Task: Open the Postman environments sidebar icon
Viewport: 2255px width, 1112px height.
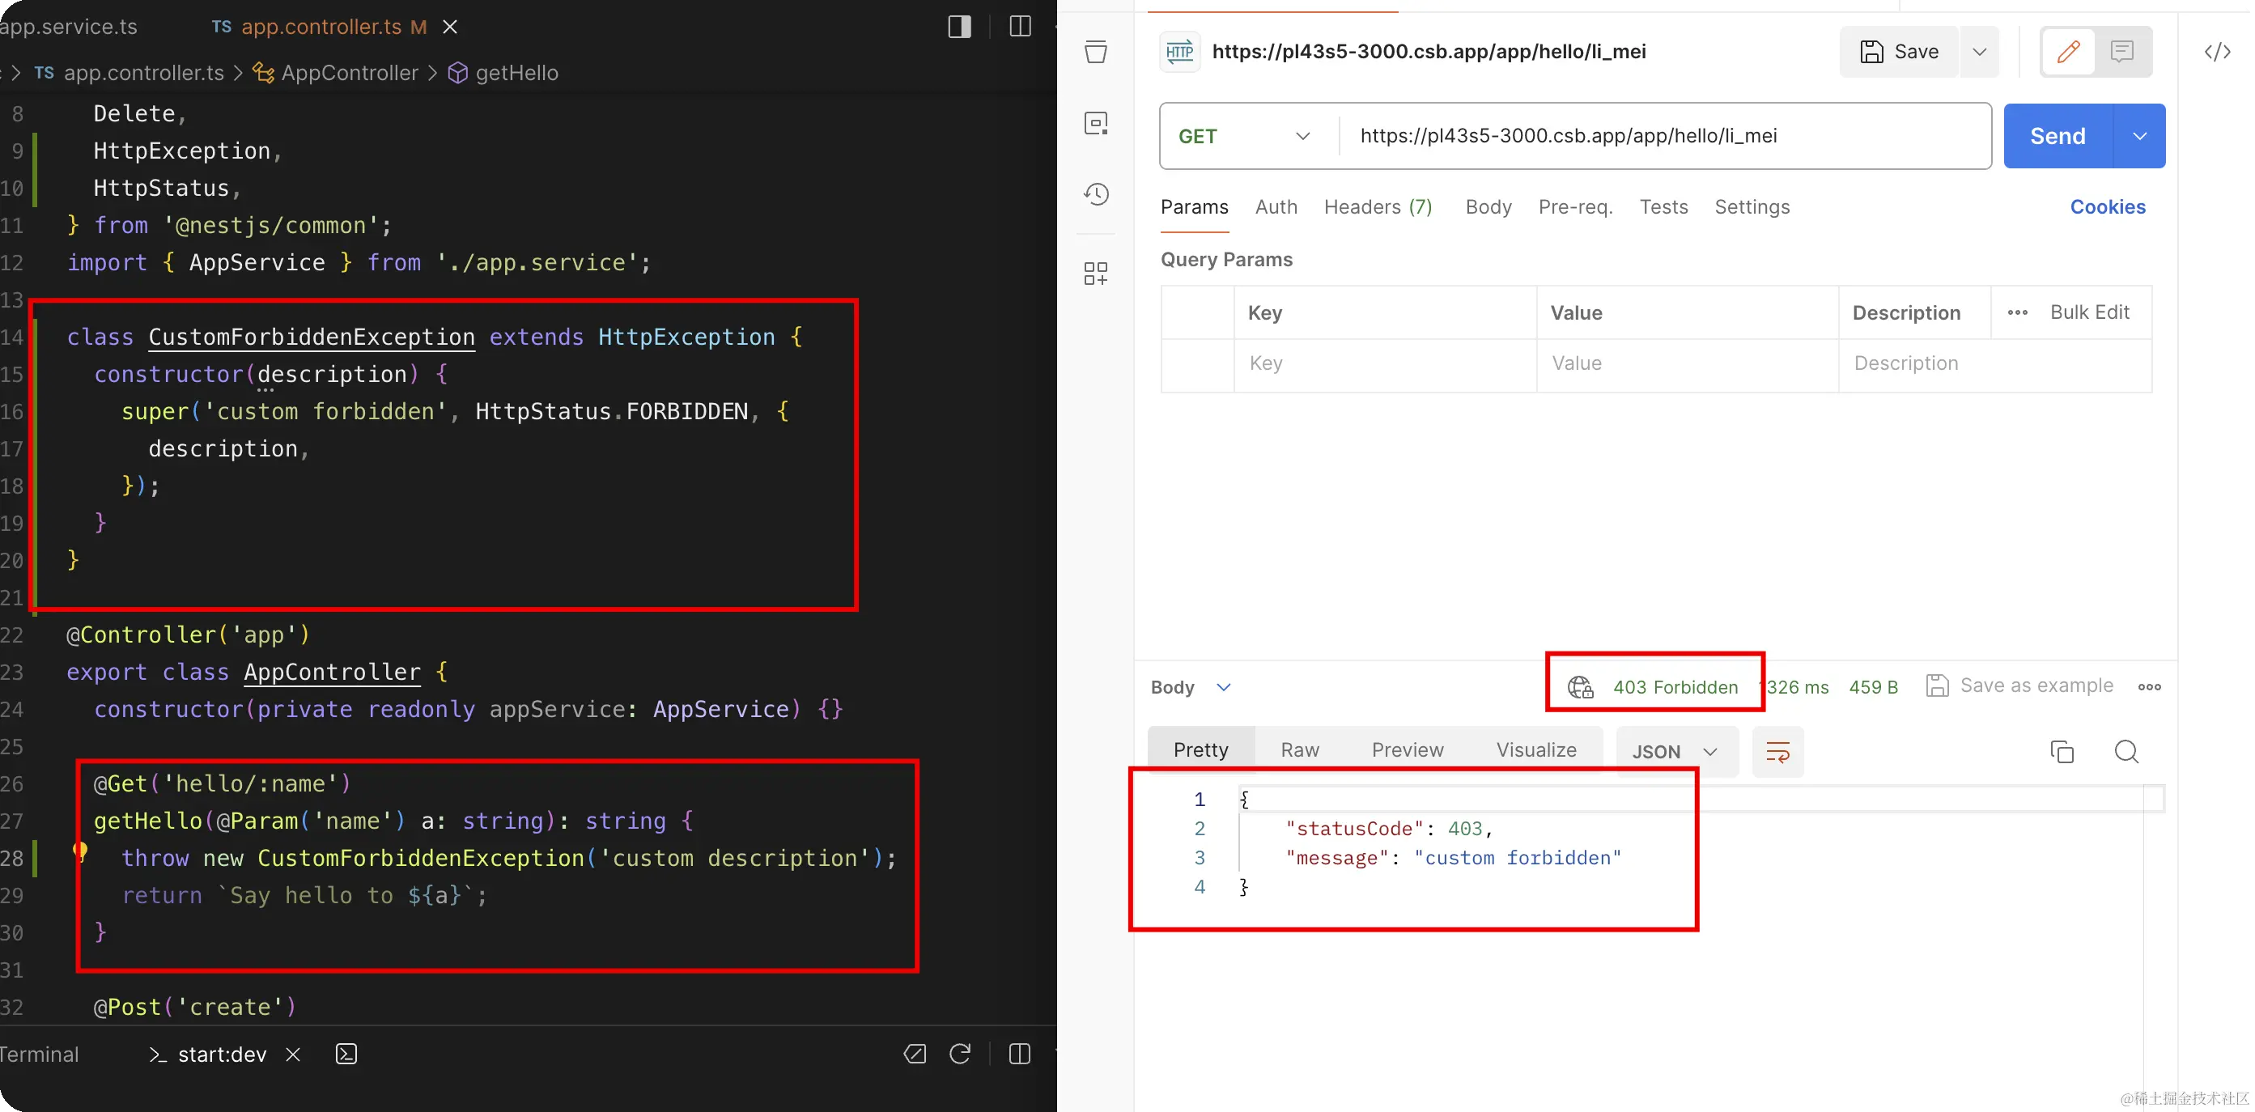Action: click(1096, 122)
